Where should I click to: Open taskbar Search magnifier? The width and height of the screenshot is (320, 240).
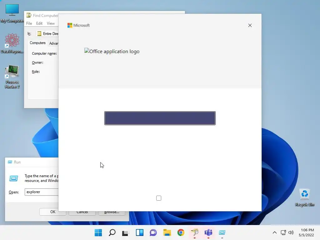point(112,232)
